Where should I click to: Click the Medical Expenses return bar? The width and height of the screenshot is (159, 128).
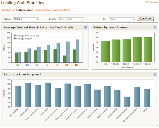78,96
